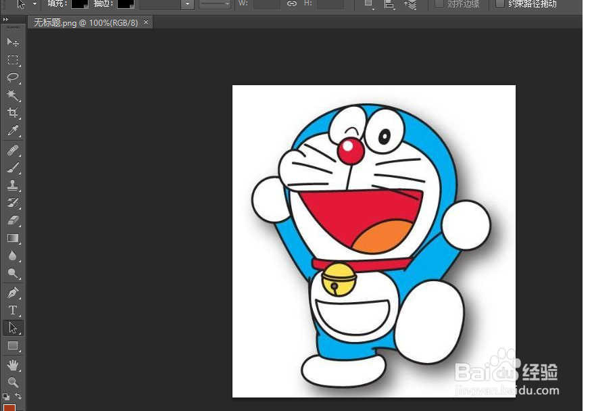Click the foreground color swatch
The width and height of the screenshot is (592, 411).
coord(9,407)
